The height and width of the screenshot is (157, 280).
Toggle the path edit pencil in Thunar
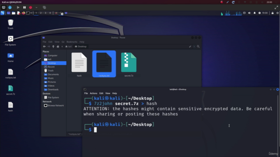pos(190,47)
